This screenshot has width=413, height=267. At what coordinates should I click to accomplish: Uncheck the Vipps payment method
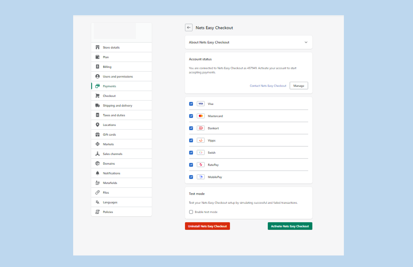coord(191,140)
